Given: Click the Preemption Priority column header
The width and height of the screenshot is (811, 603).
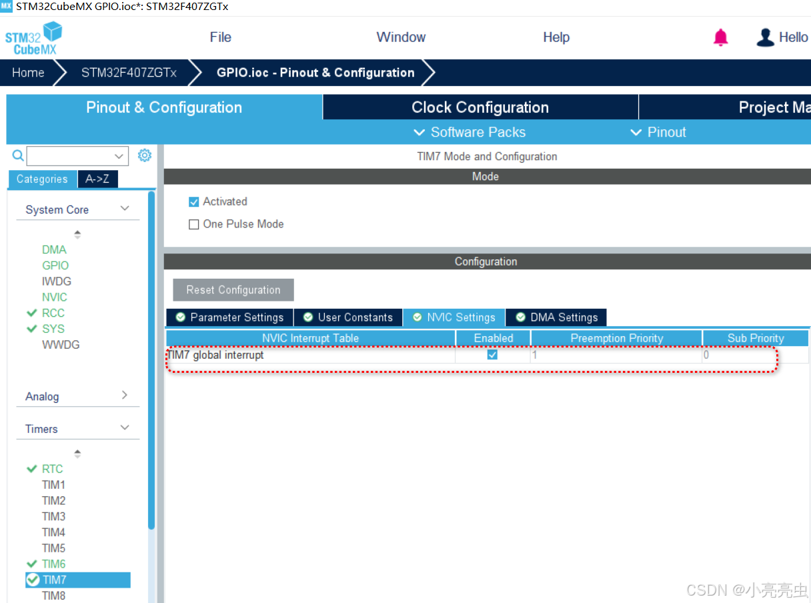Looking at the screenshot, I should 617,338.
